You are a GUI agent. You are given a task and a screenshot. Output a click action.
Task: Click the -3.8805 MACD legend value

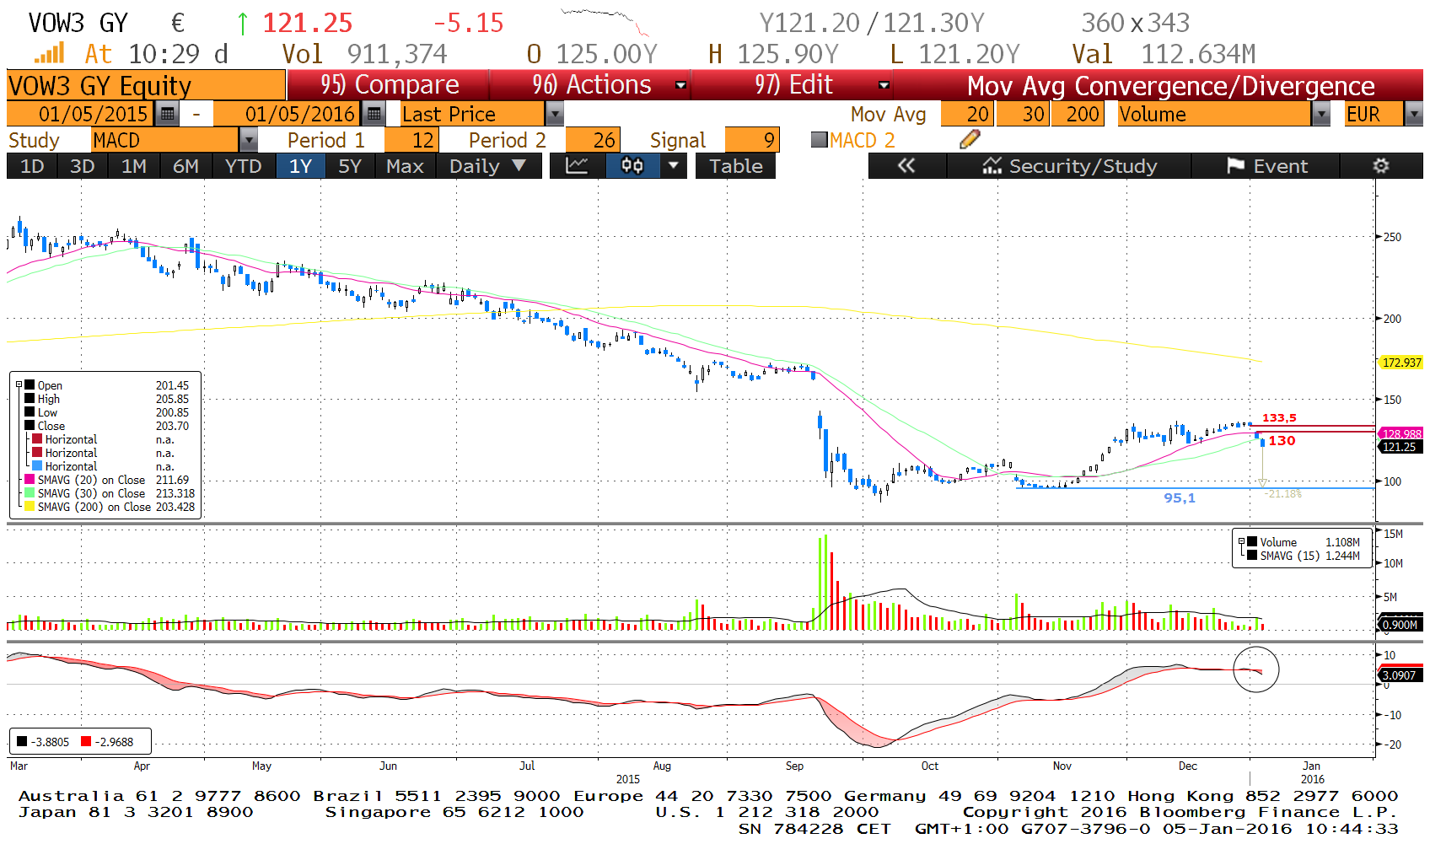pos(50,742)
